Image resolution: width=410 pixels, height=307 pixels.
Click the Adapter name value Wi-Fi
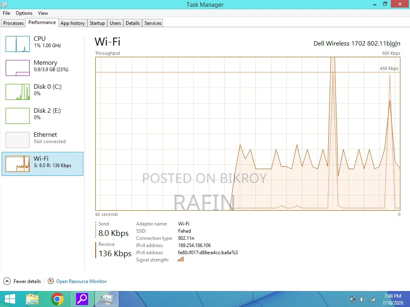coord(184,224)
